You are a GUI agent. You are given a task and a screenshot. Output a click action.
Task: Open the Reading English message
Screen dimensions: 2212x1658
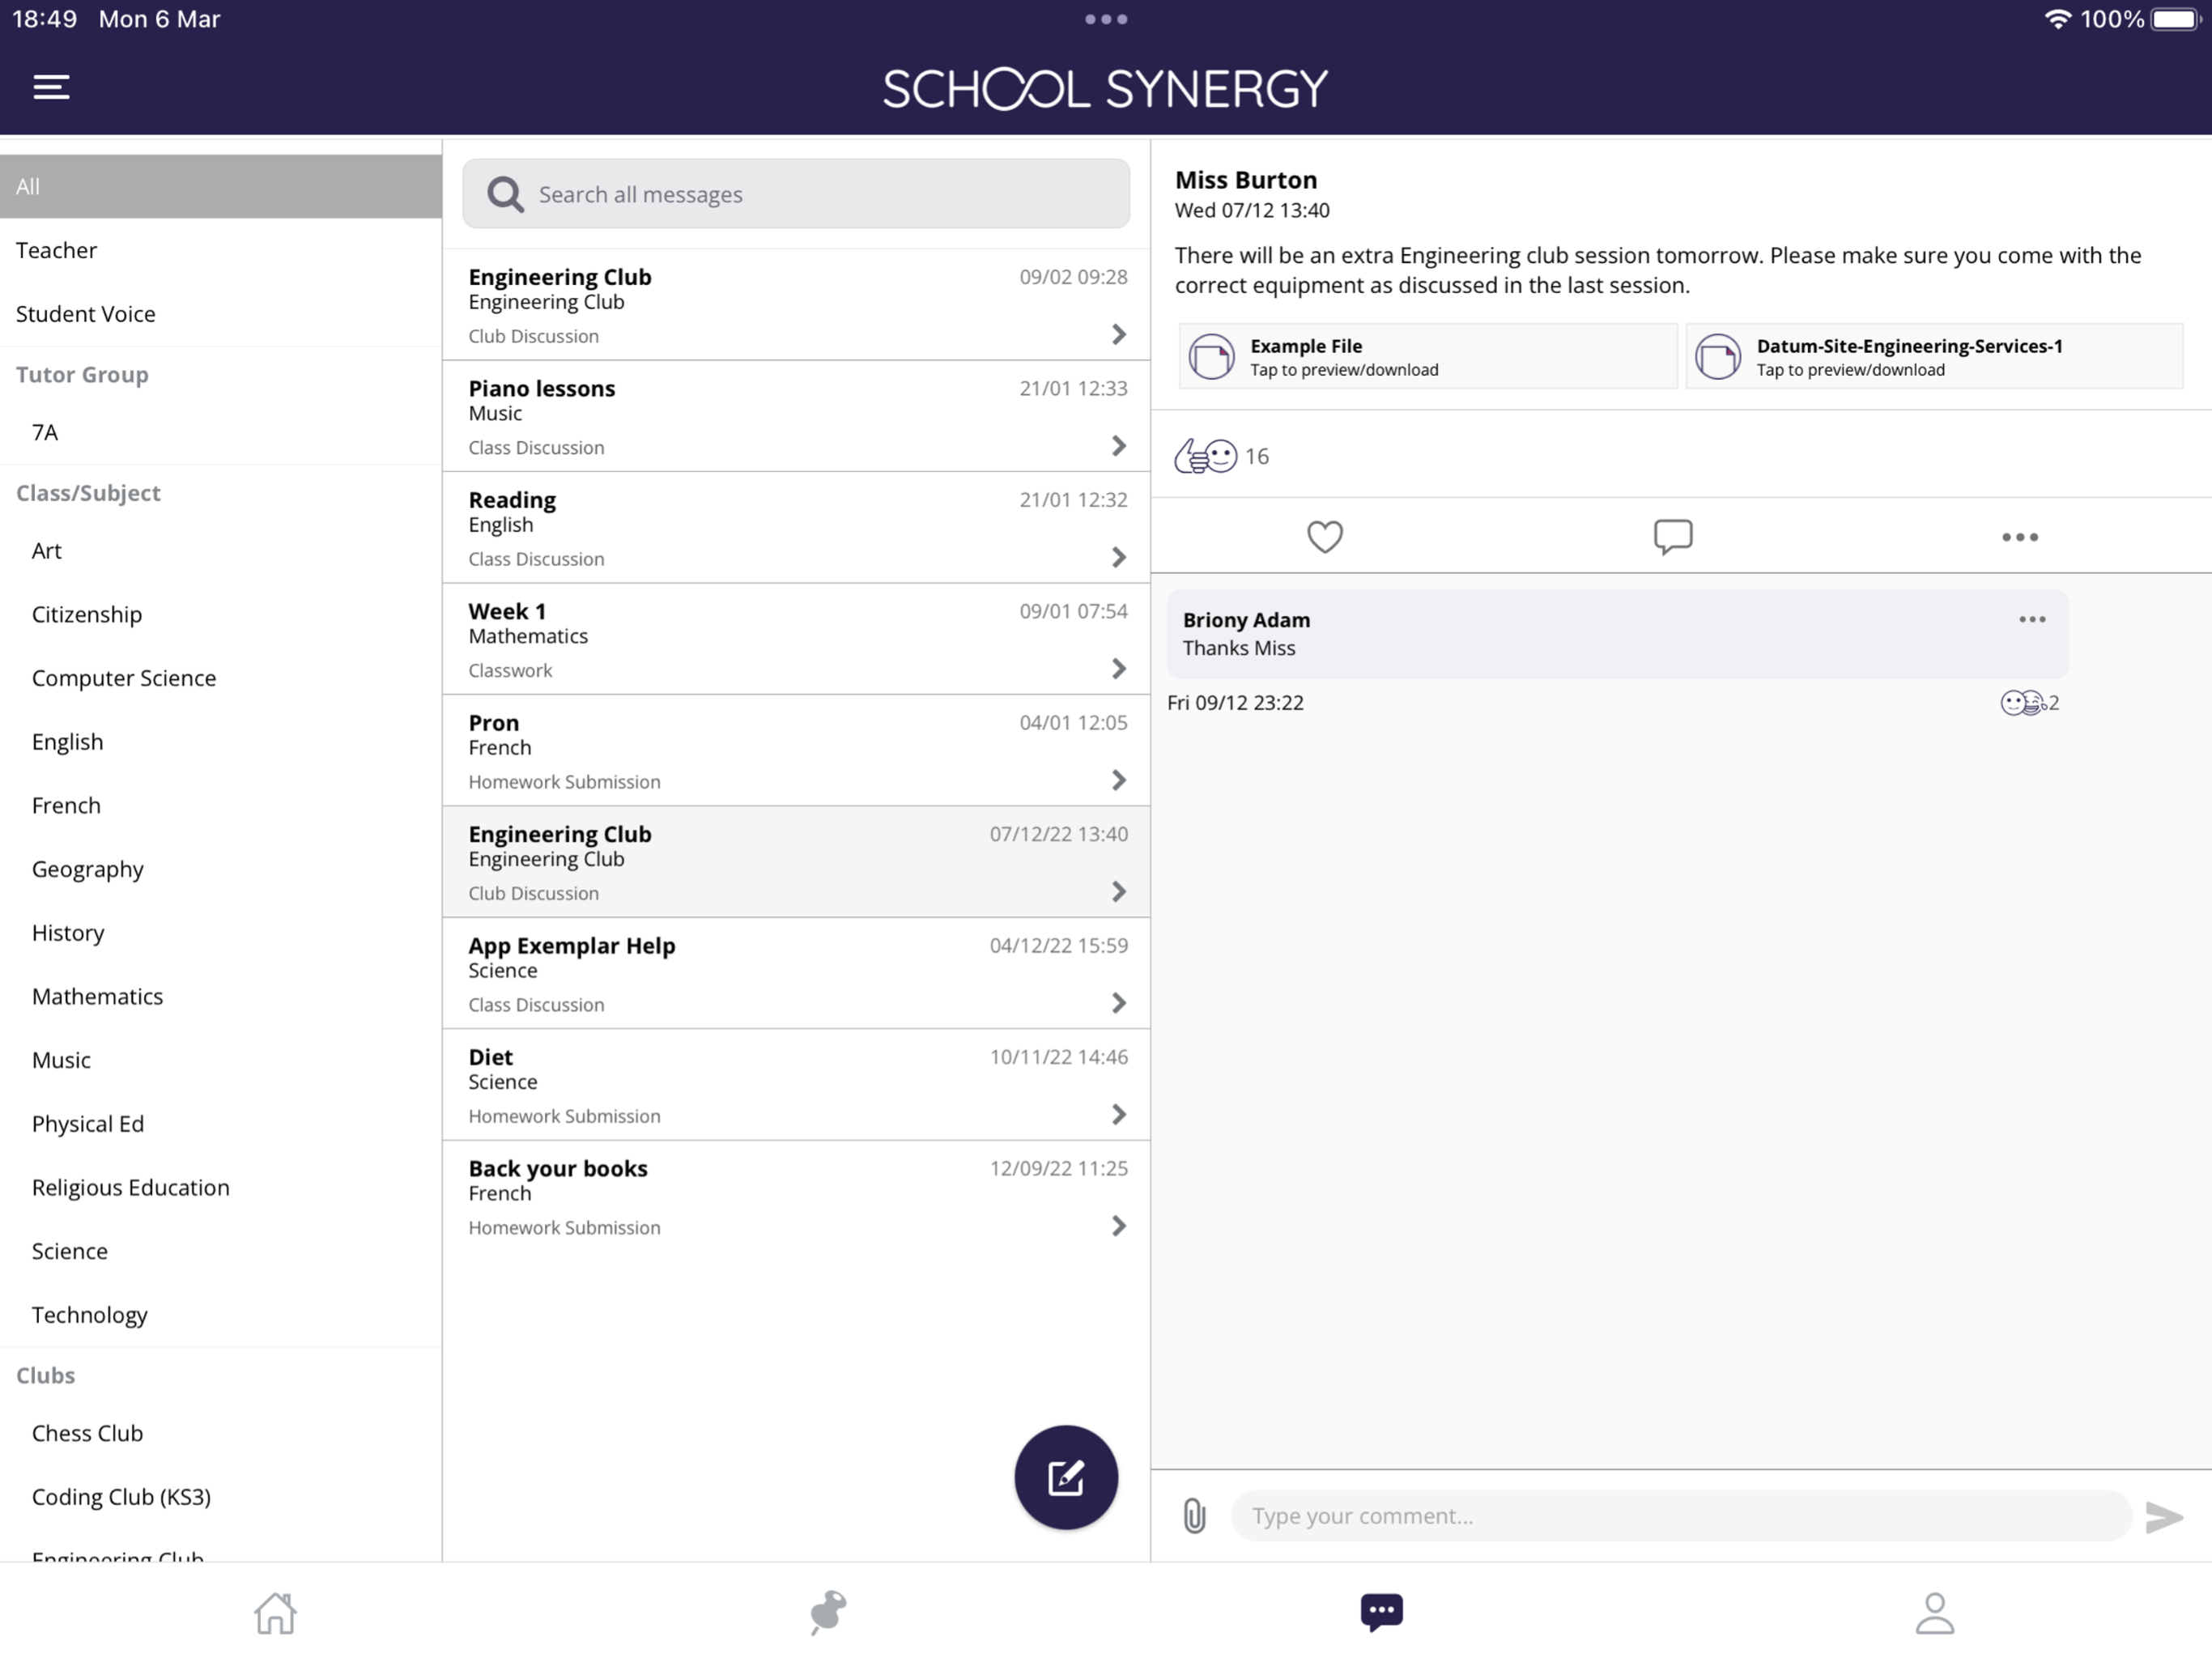coord(797,528)
